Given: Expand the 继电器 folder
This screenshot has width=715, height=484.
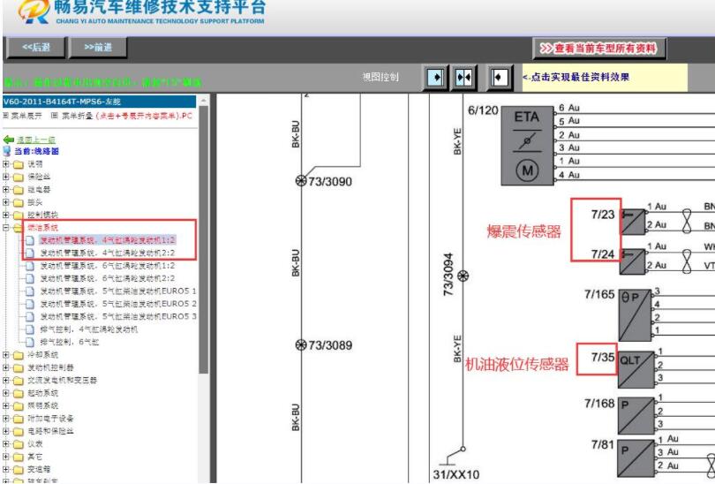Looking at the screenshot, I should [5, 189].
